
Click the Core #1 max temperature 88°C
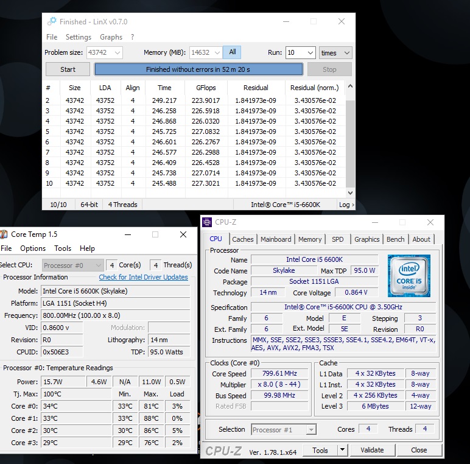click(151, 418)
